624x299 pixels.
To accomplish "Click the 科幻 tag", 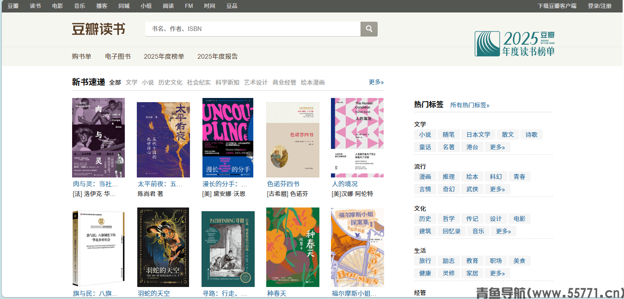I will coord(496,177).
